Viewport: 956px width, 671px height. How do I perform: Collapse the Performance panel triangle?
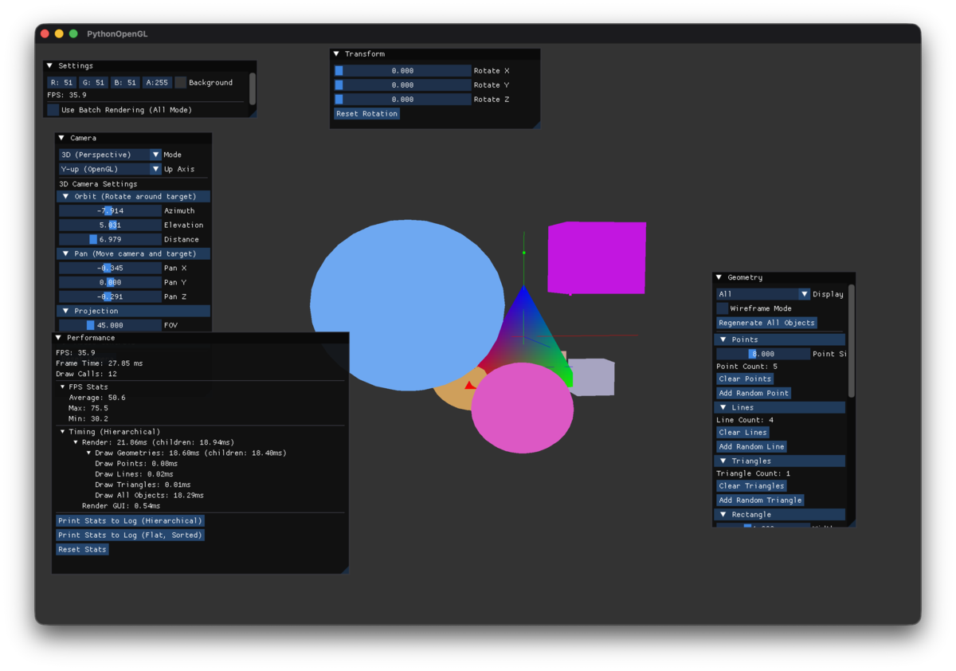click(59, 338)
